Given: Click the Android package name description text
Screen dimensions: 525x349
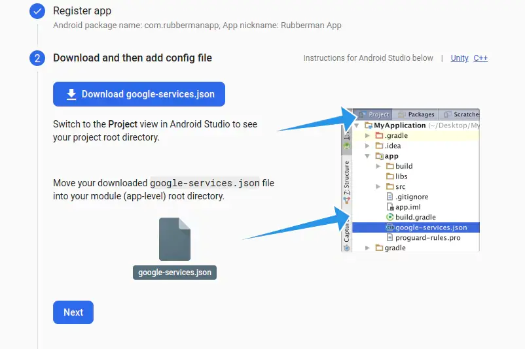Looking at the screenshot, I should (197, 25).
